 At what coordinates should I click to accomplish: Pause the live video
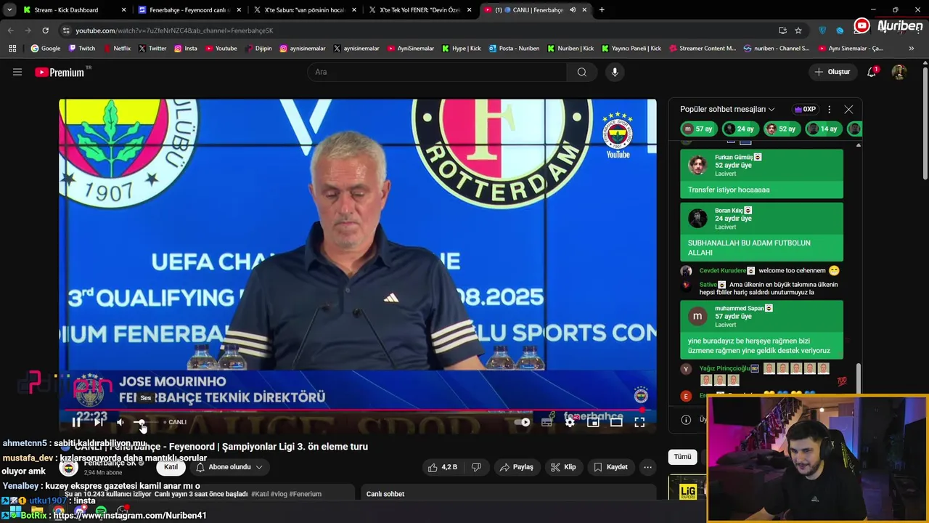point(76,422)
